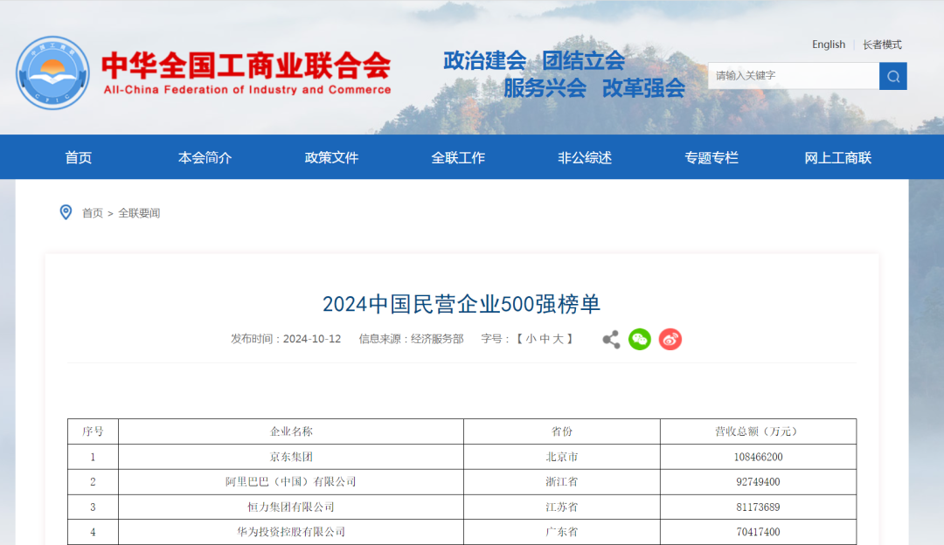944x545 pixels.
Task: Click the 政治建会 slogan text
Action: pyautogui.click(x=484, y=61)
